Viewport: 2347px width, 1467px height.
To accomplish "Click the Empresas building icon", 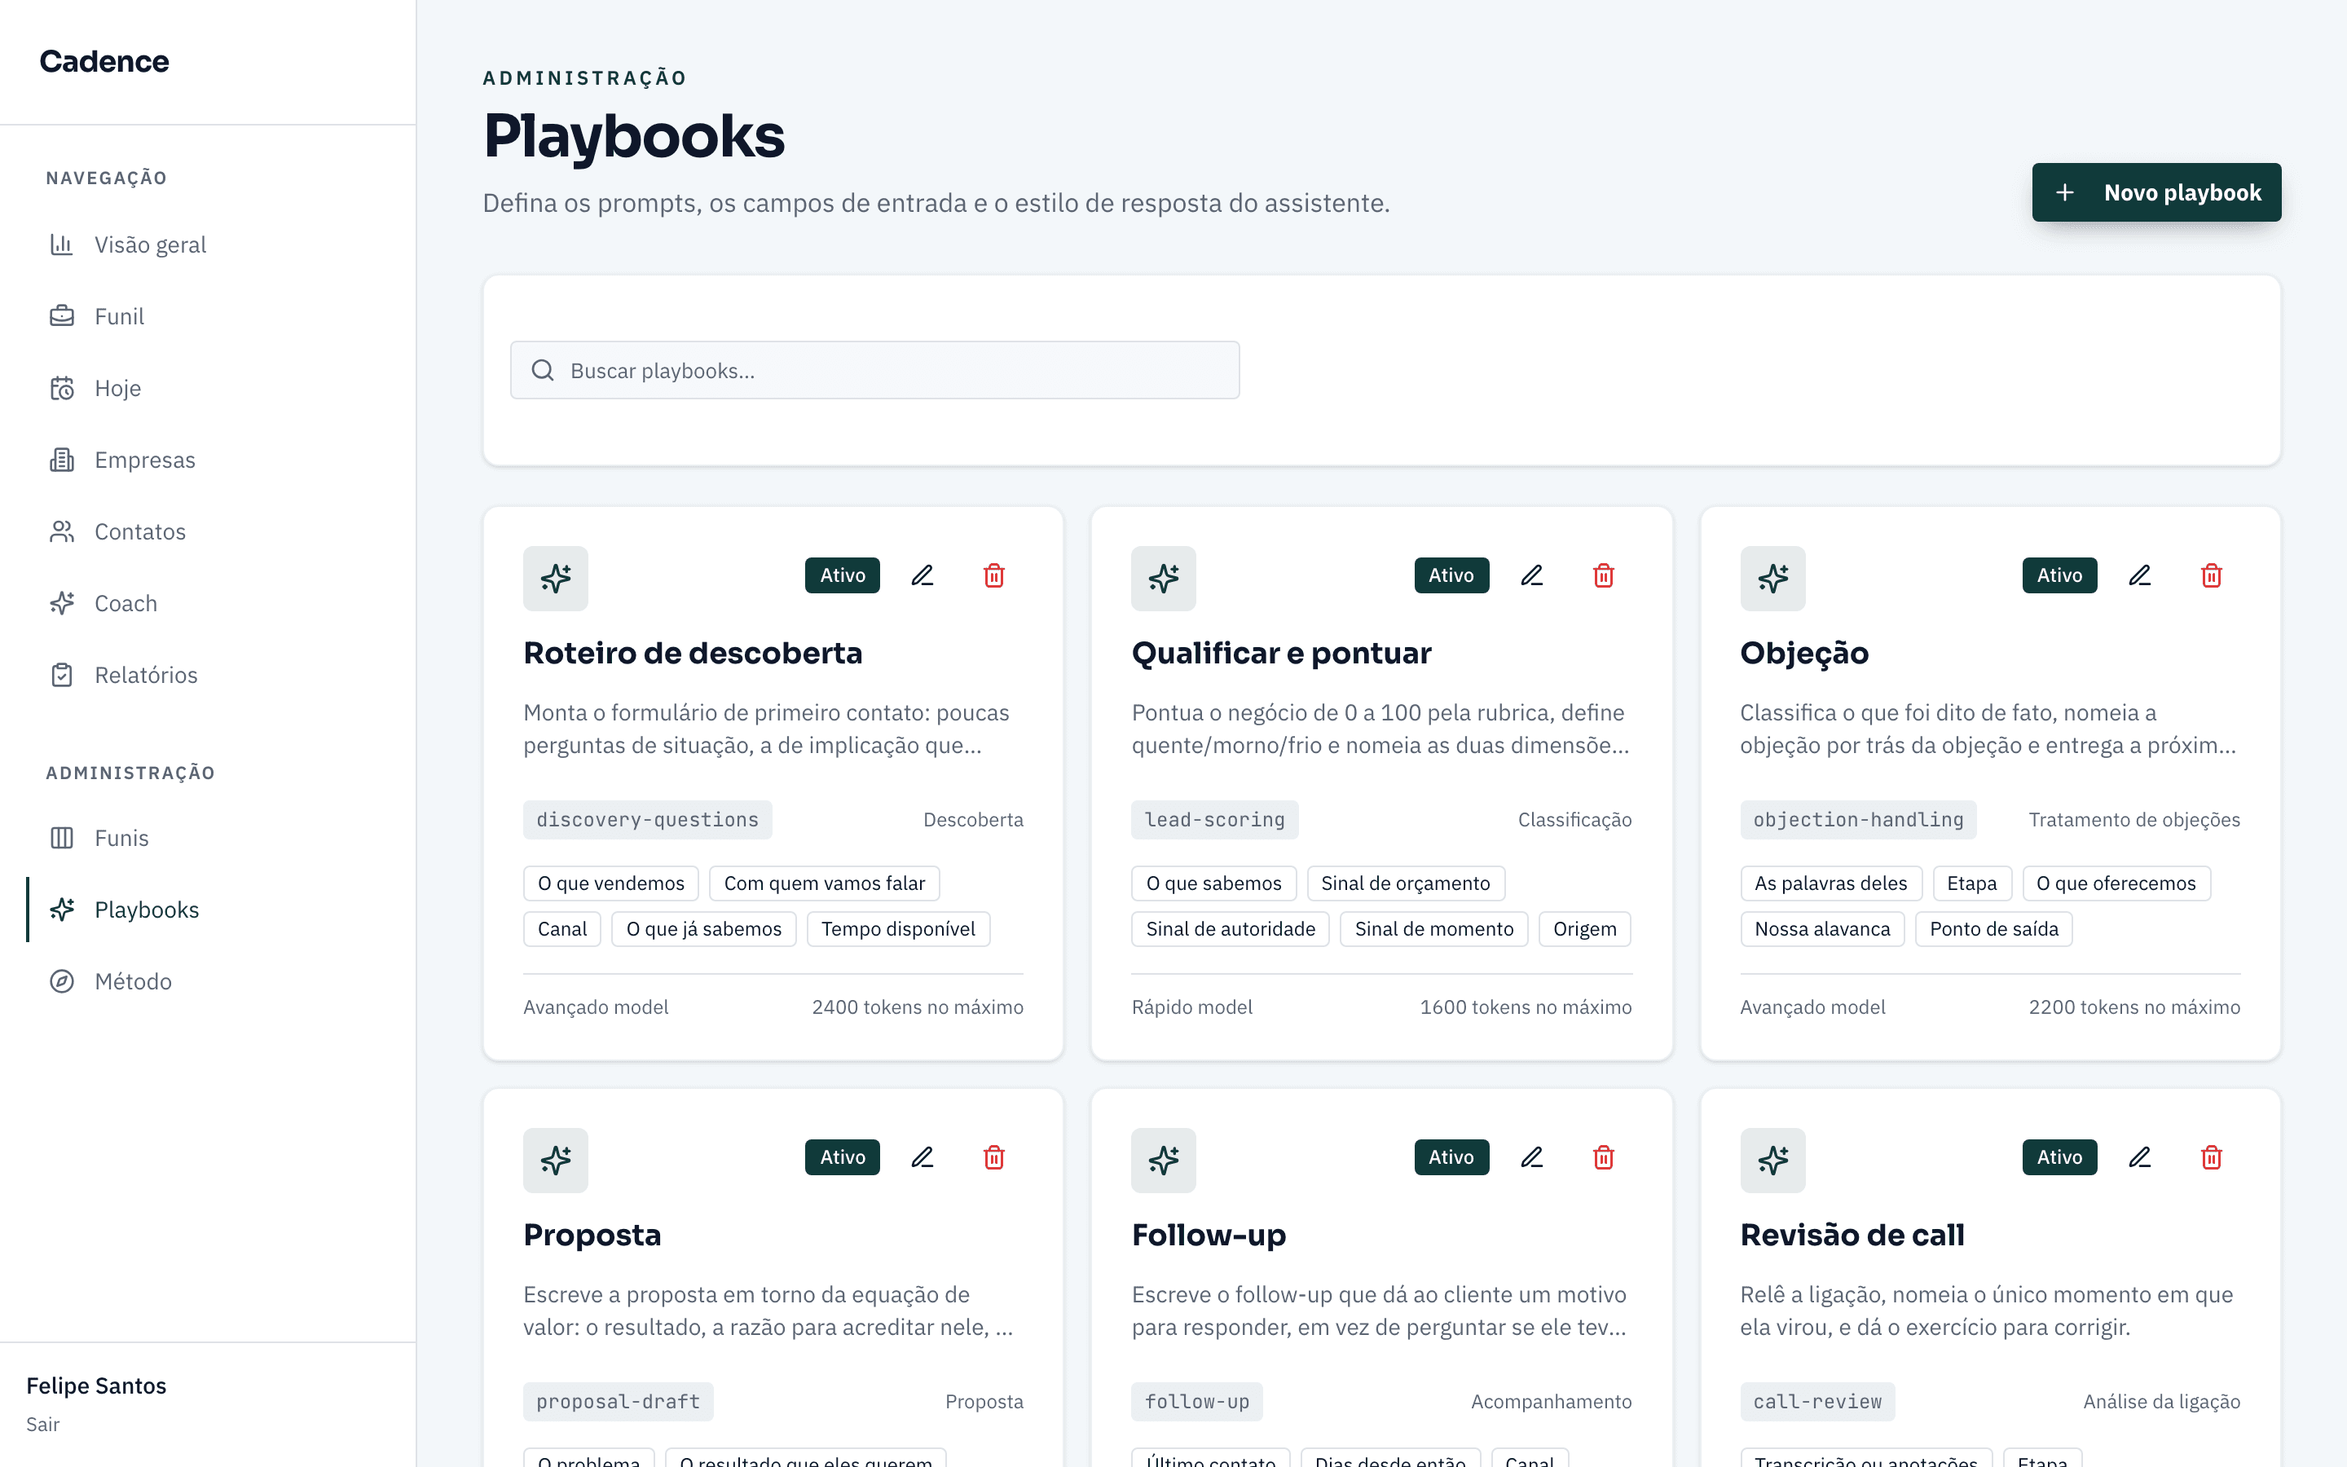I will tap(62, 460).
